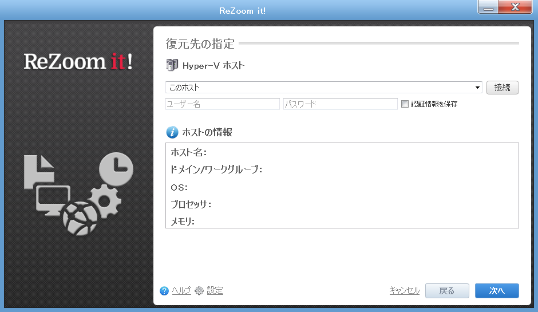Click the ホストの情報 heading text
This screenshot has height=312, width=538.
point(207,132)
